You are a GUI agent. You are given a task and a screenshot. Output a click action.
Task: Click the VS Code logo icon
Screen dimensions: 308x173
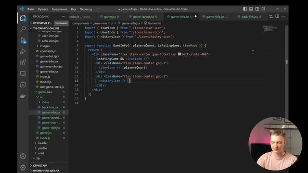pyautogui.click(x=22, y=9)
